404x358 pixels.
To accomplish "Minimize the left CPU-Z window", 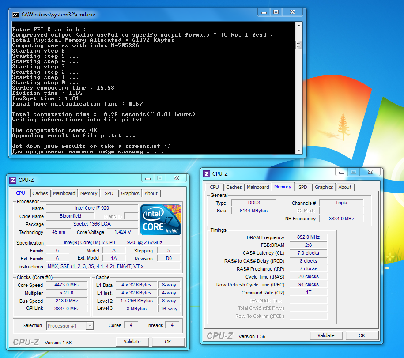I will [x=148, y=178].
